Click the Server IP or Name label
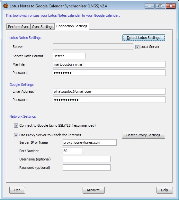Screen dimensions: 179x200 click(x=33, y=142)
